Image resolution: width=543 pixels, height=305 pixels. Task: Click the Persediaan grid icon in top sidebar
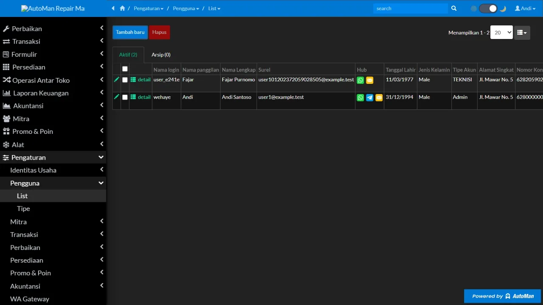pos(6,67)
